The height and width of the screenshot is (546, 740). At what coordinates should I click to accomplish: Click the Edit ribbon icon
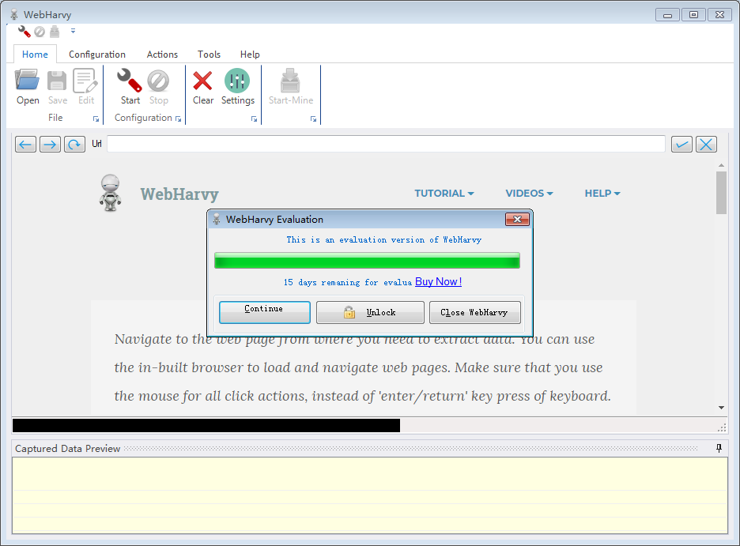(86, 87)
